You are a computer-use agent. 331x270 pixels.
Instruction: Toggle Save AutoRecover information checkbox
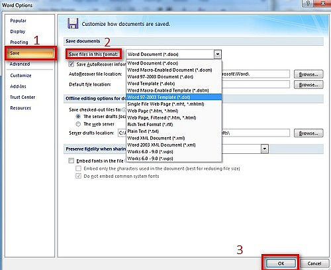click(x=71, y=64)
